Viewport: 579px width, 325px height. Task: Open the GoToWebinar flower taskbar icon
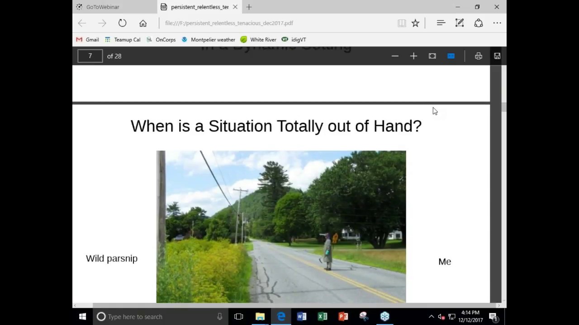[385, 316]
